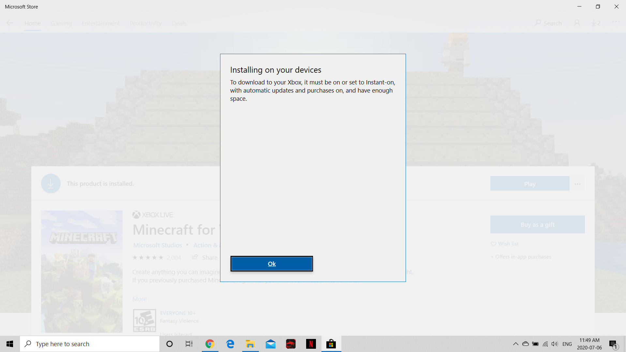Launch Google Chrome from the taskbar
The width and height of the screenshot is (626, 352).
point(210,344)
